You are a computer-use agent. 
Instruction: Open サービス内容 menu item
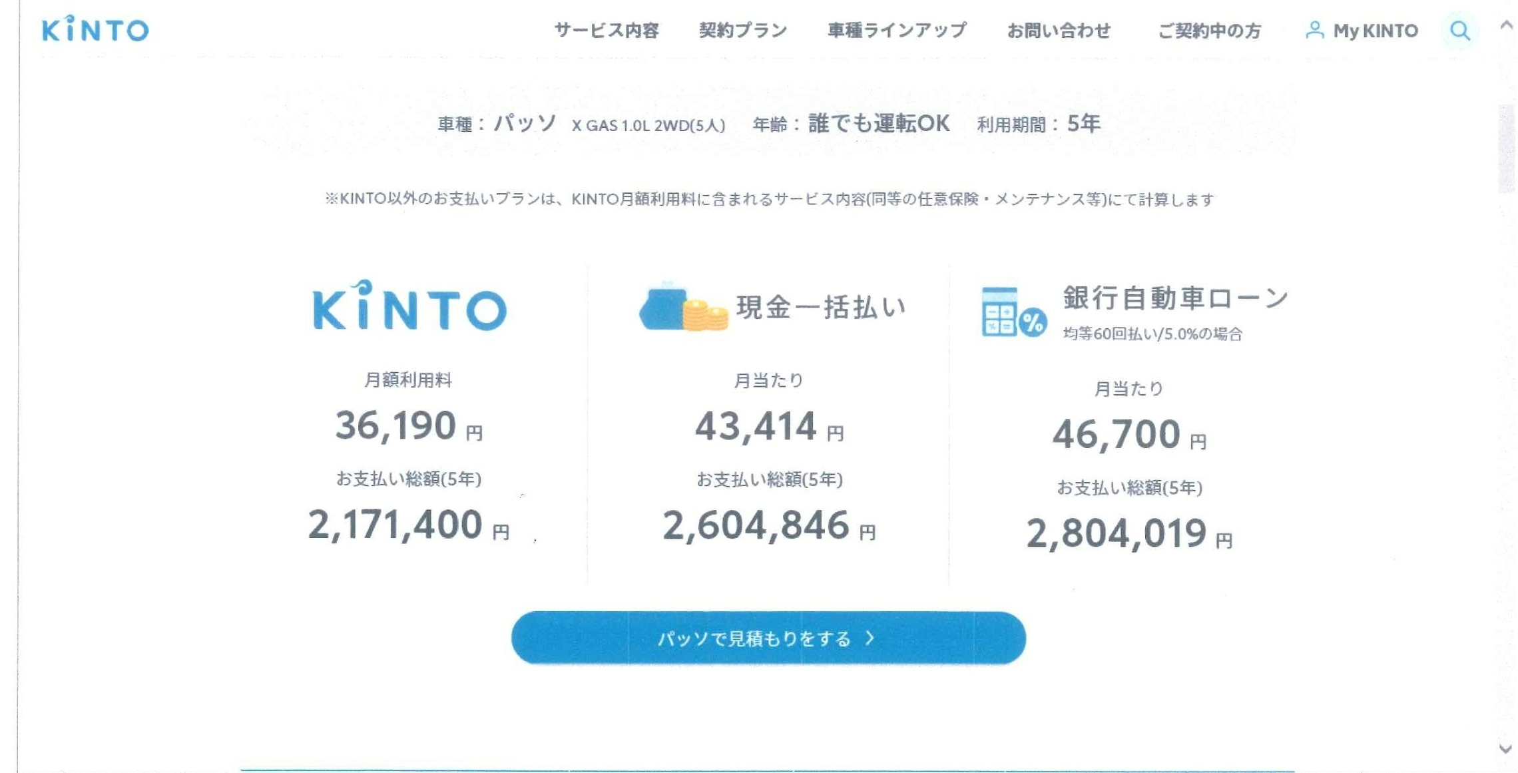(606, 31)
